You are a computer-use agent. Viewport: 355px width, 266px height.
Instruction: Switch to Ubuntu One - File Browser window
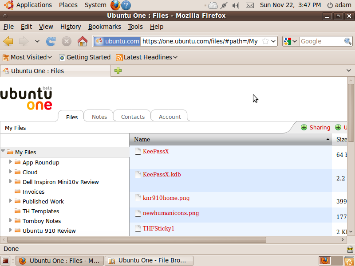coord(149,261)
